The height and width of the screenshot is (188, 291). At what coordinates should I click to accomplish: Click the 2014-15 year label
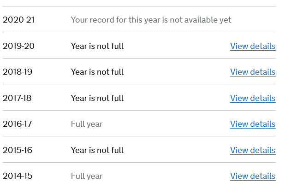tap(18, 176)
